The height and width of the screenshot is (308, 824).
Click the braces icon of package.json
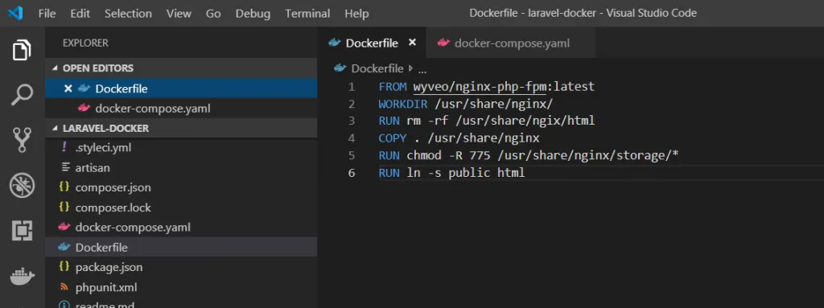click(x=64, y=266)
